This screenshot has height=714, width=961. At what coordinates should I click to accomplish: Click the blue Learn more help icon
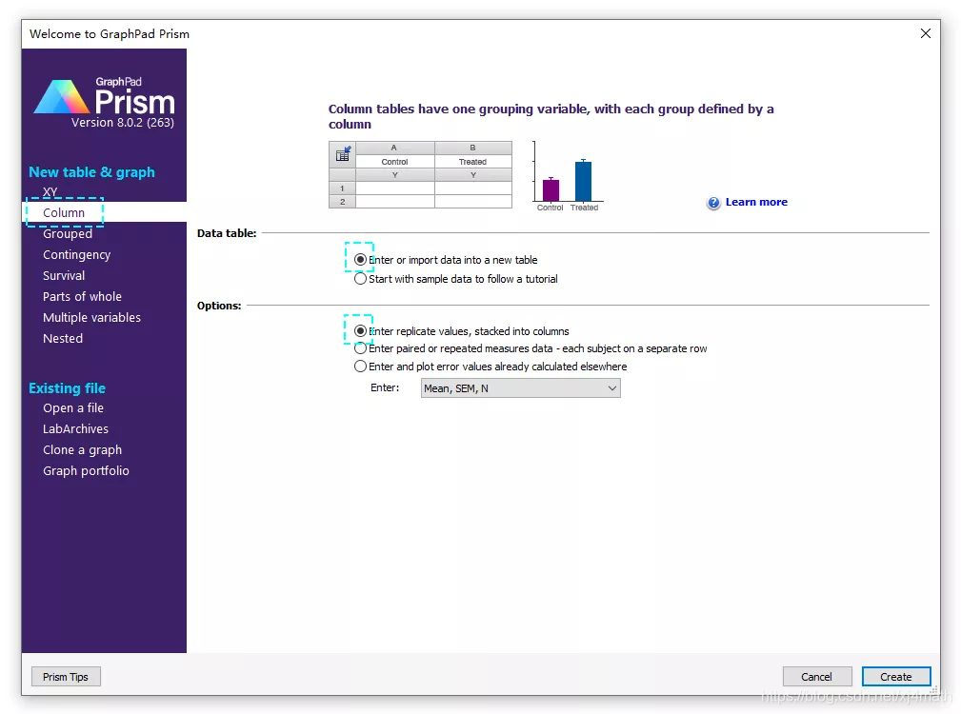click(x=713, y=203)
